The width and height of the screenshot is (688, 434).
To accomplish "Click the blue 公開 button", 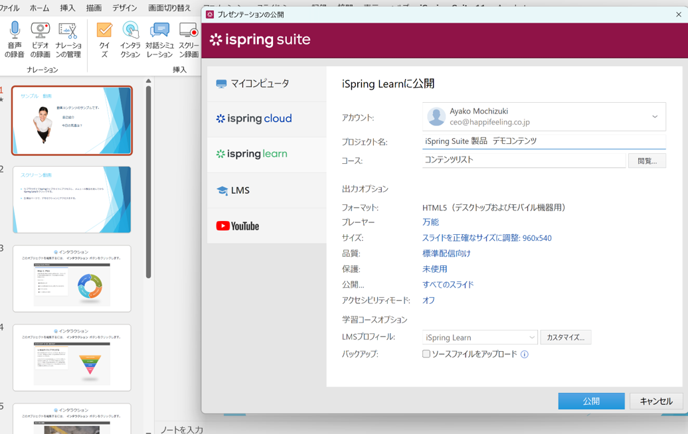I will click(591, 401).
